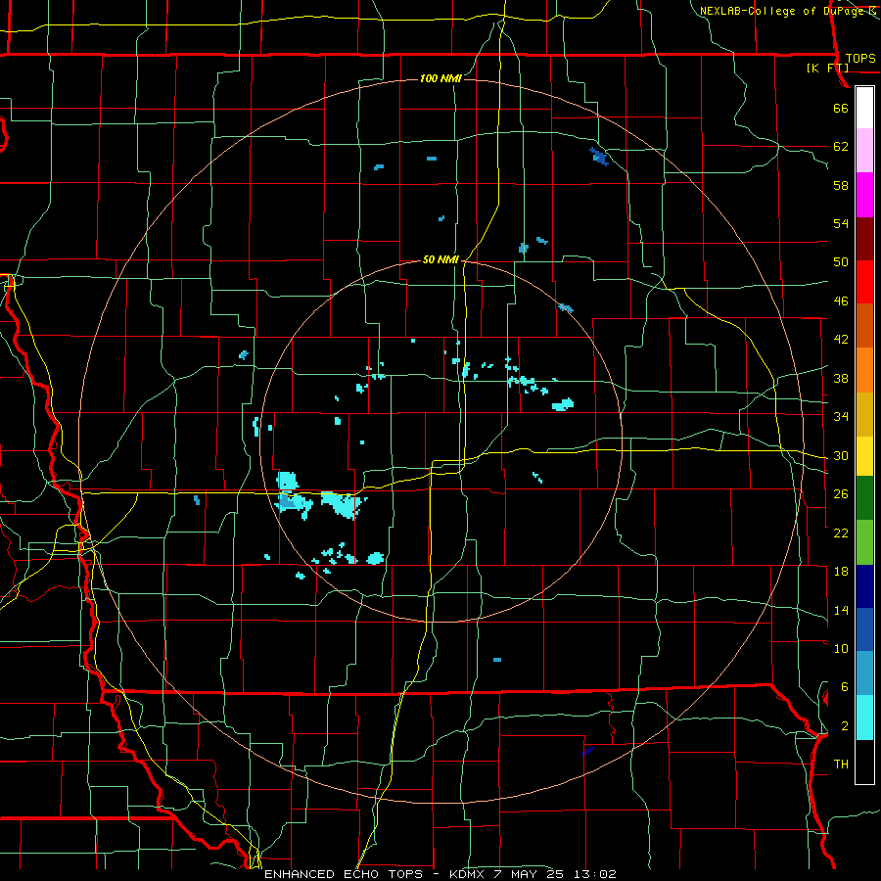Pick the bright red legend color block
The image size is (881, 881).
[864, 282]
